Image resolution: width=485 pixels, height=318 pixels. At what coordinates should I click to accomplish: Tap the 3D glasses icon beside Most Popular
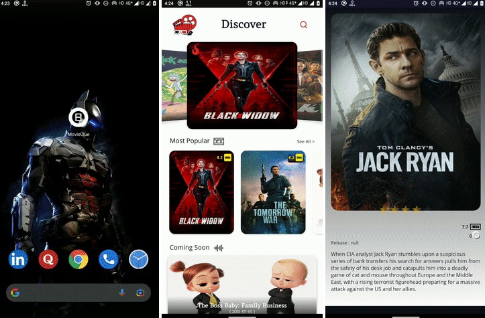(219, 141)
